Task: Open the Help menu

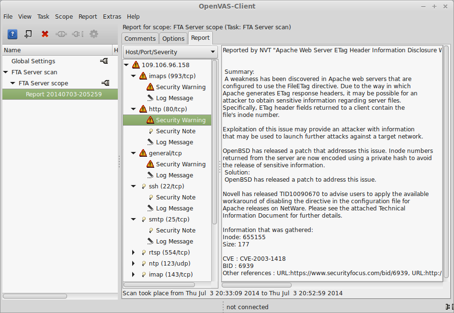Action: (x=133, y=16)
